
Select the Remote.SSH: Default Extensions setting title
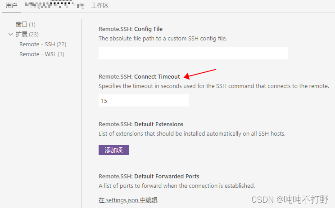click(141, 124)
